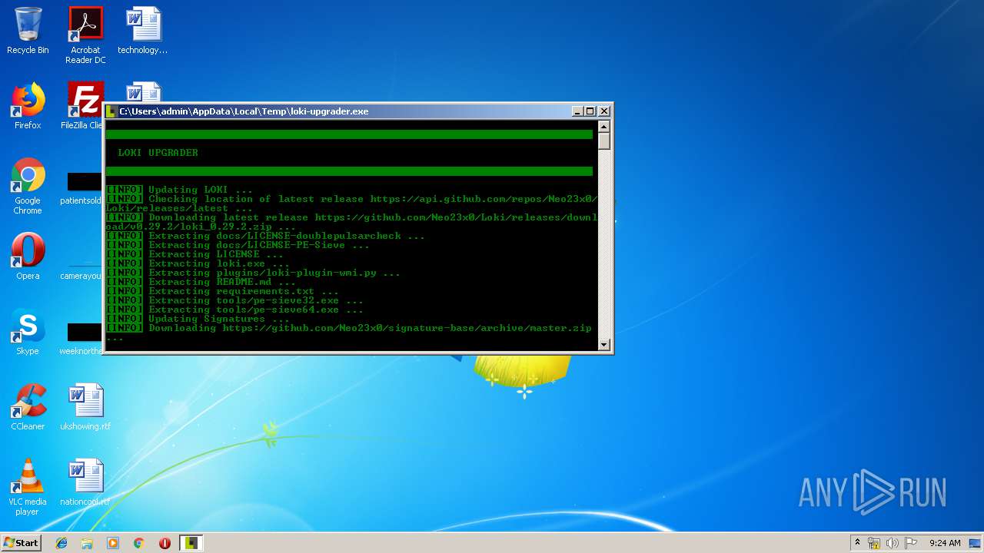This screenshot has width=984, height=553.
Task: Click 'Extracting README.md ...' log line
Action: click(x=201, y=282)
